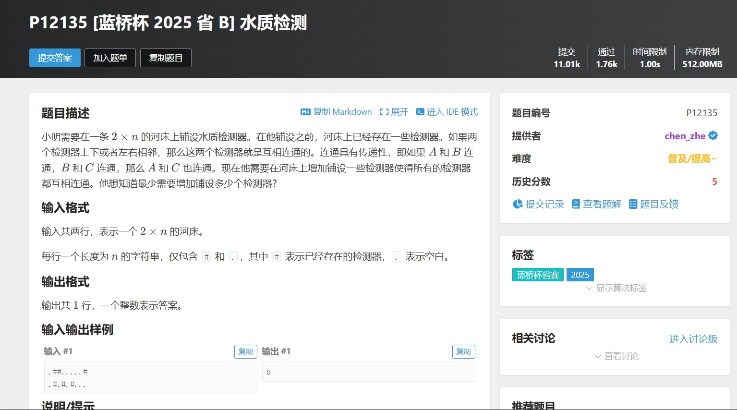The image size is (737, 410).
Task: Click the sample output box showing 5
Action: point(369,372)
